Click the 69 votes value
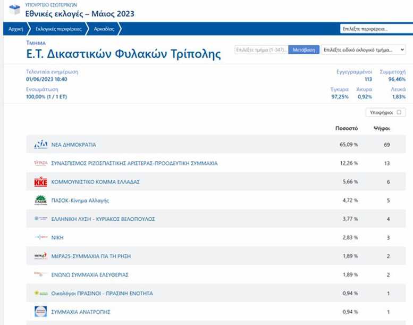Viewport: 413px width, 325px height. [386, 145]
